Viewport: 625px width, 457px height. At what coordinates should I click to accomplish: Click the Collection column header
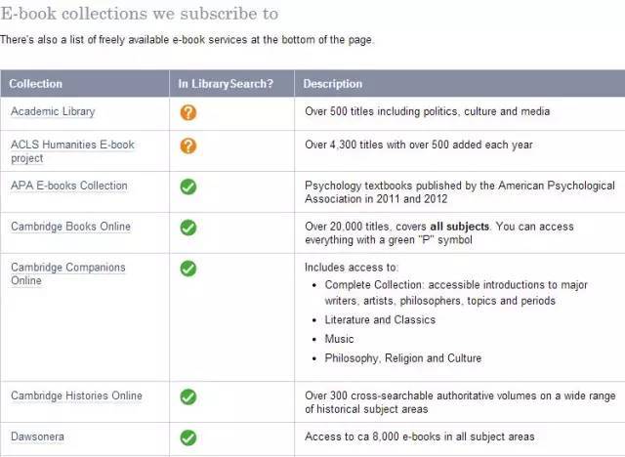85,84
